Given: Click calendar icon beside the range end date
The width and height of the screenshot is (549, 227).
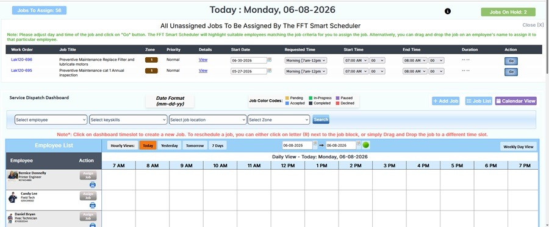Looking at the screenshot, I should click(359, 143).
